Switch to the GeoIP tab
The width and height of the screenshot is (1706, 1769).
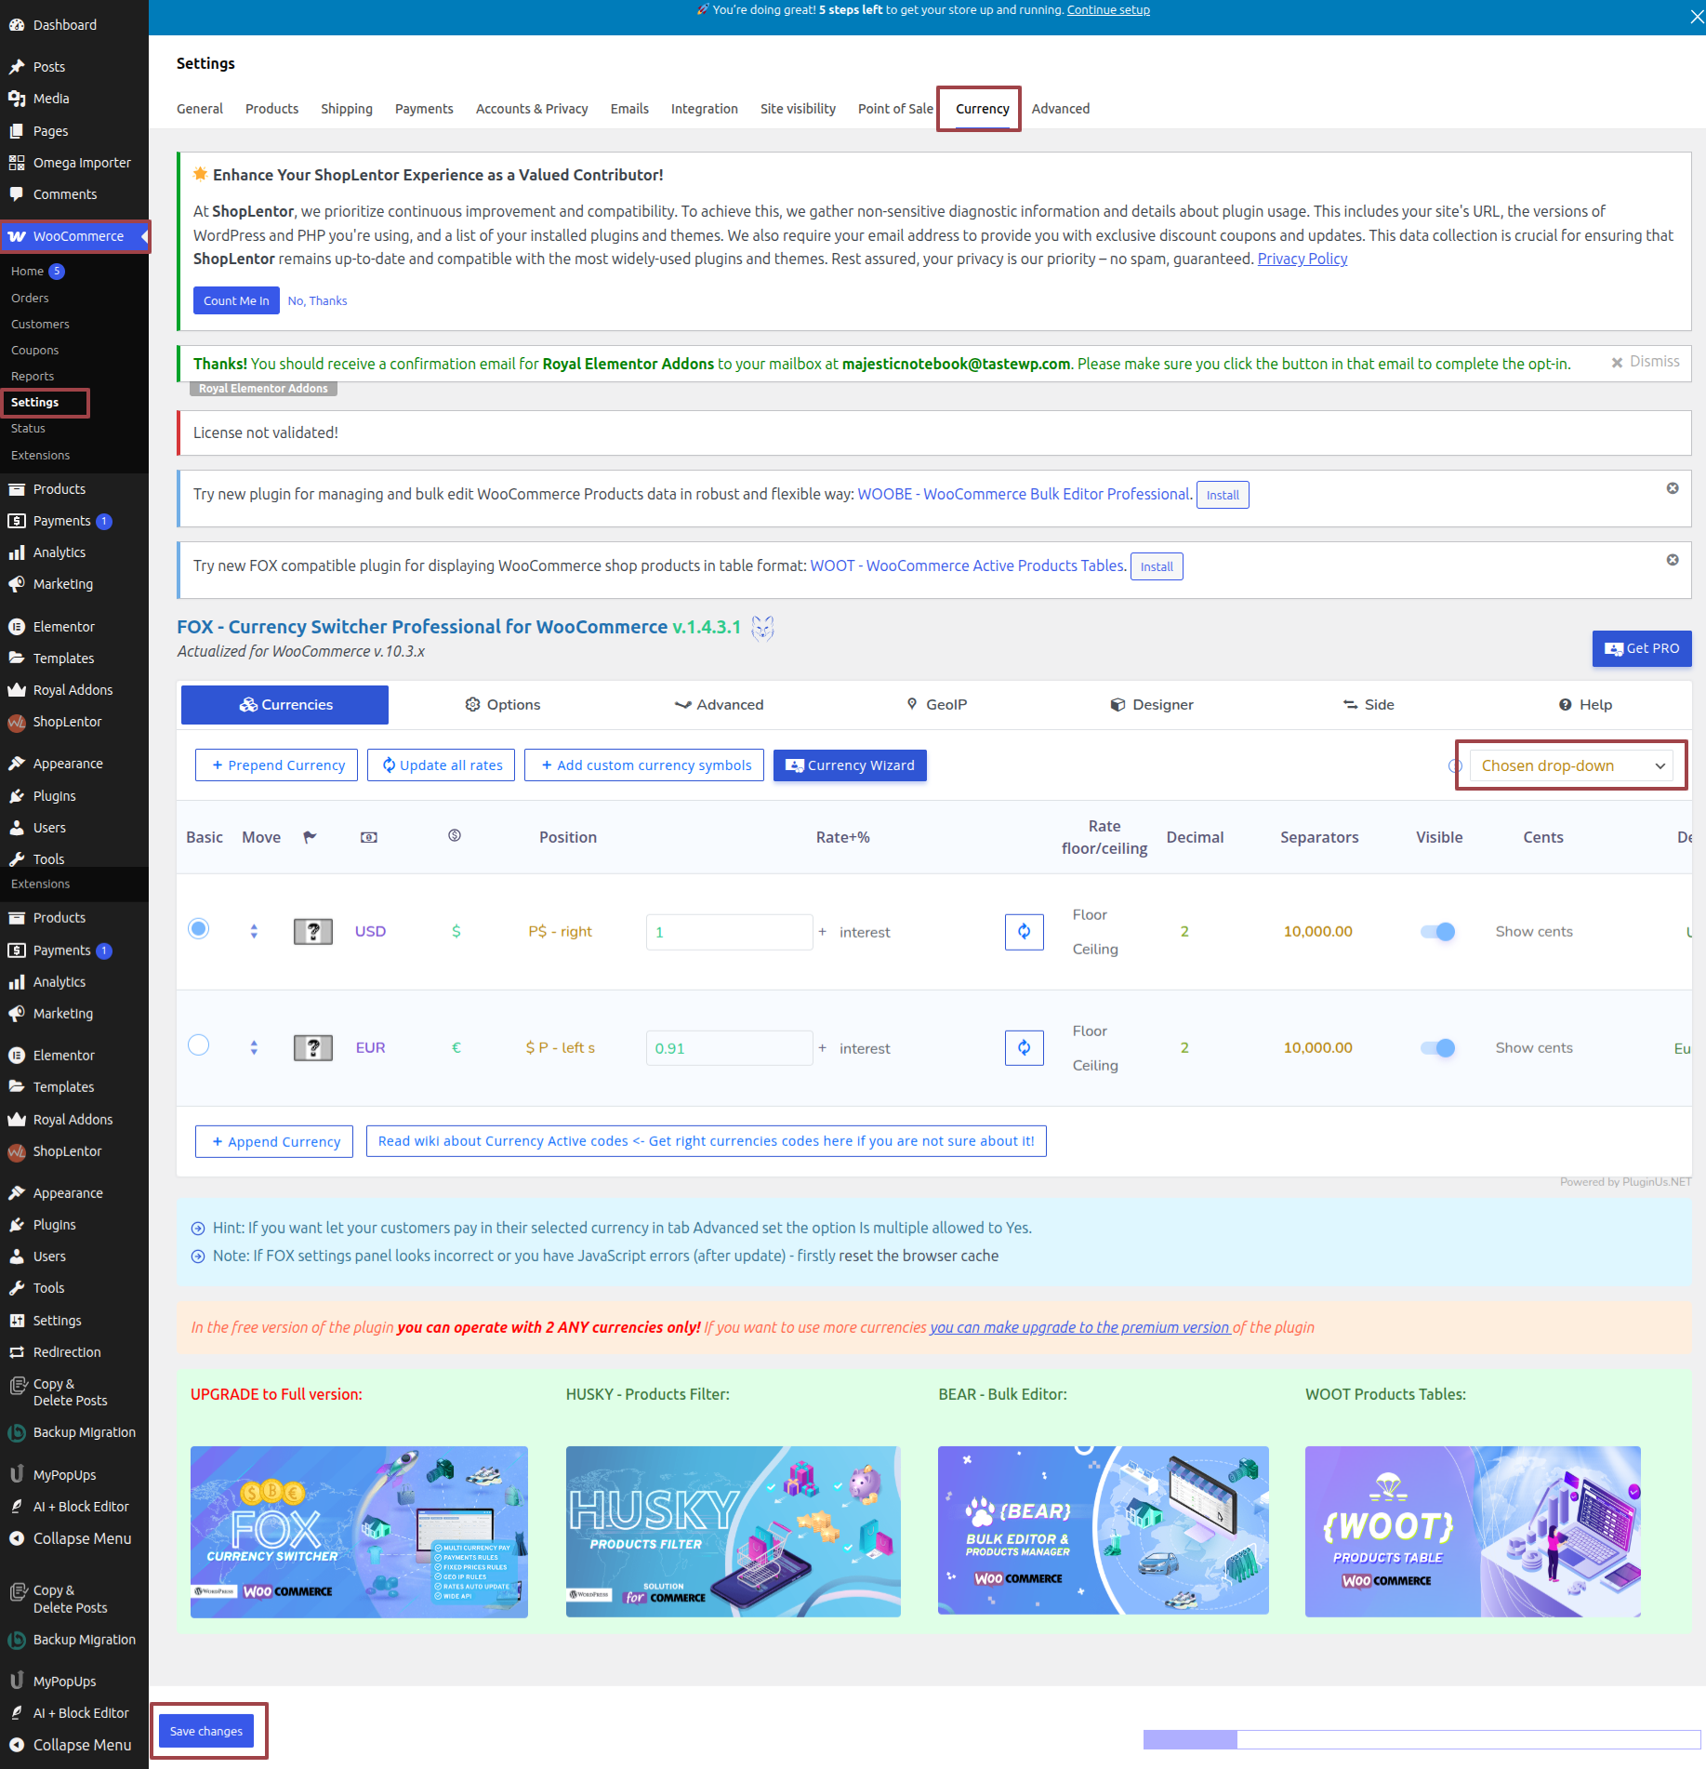pyautogui.click(x=936, y=704)
